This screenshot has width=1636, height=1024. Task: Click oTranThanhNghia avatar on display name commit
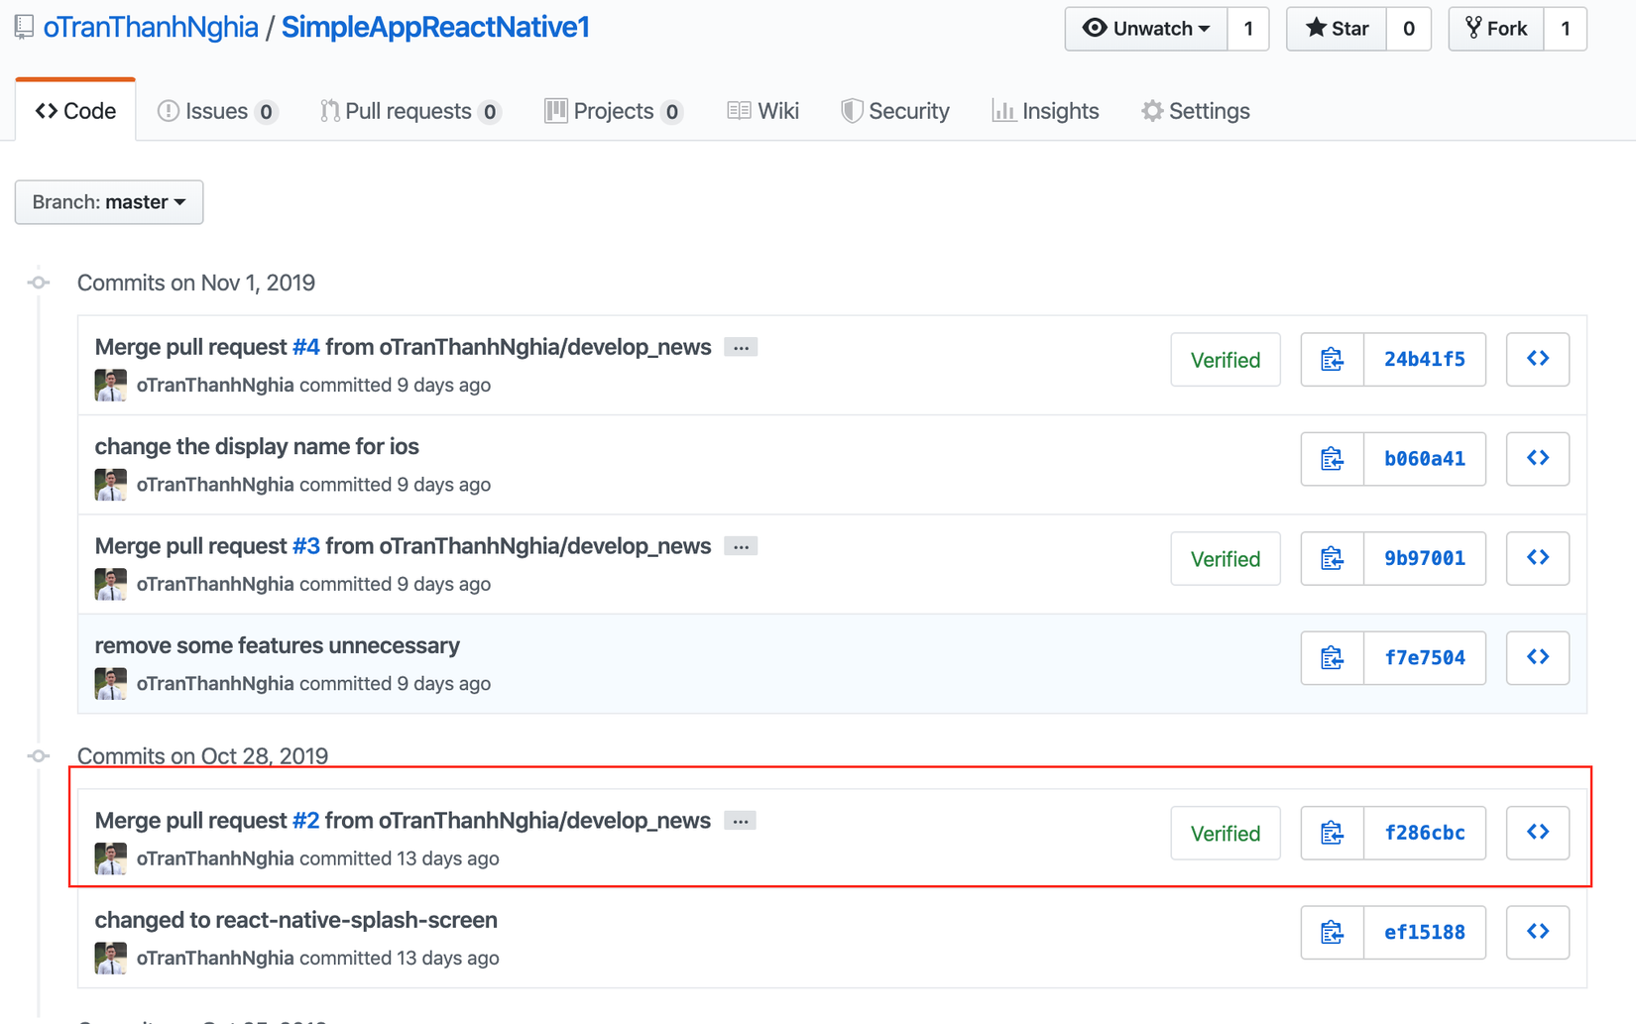(x=111, y=485)
